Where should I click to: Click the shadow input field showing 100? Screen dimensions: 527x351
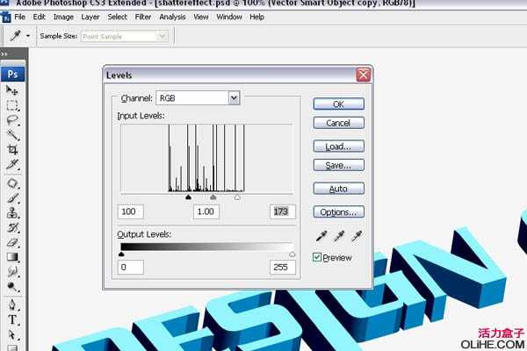(130, 211)
